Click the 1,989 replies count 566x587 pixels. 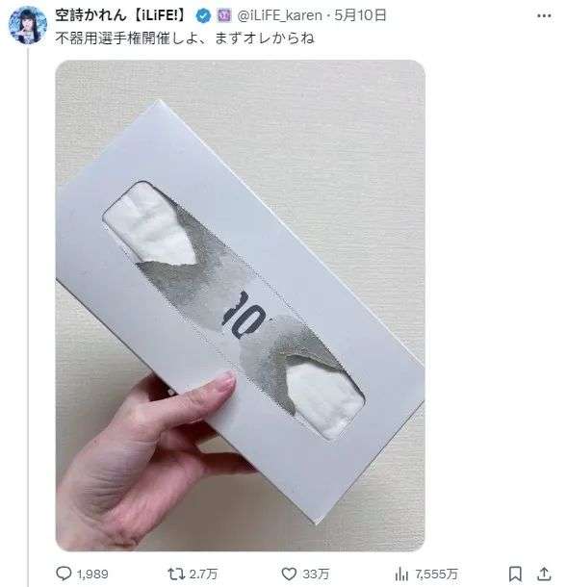tap(92, 574)
